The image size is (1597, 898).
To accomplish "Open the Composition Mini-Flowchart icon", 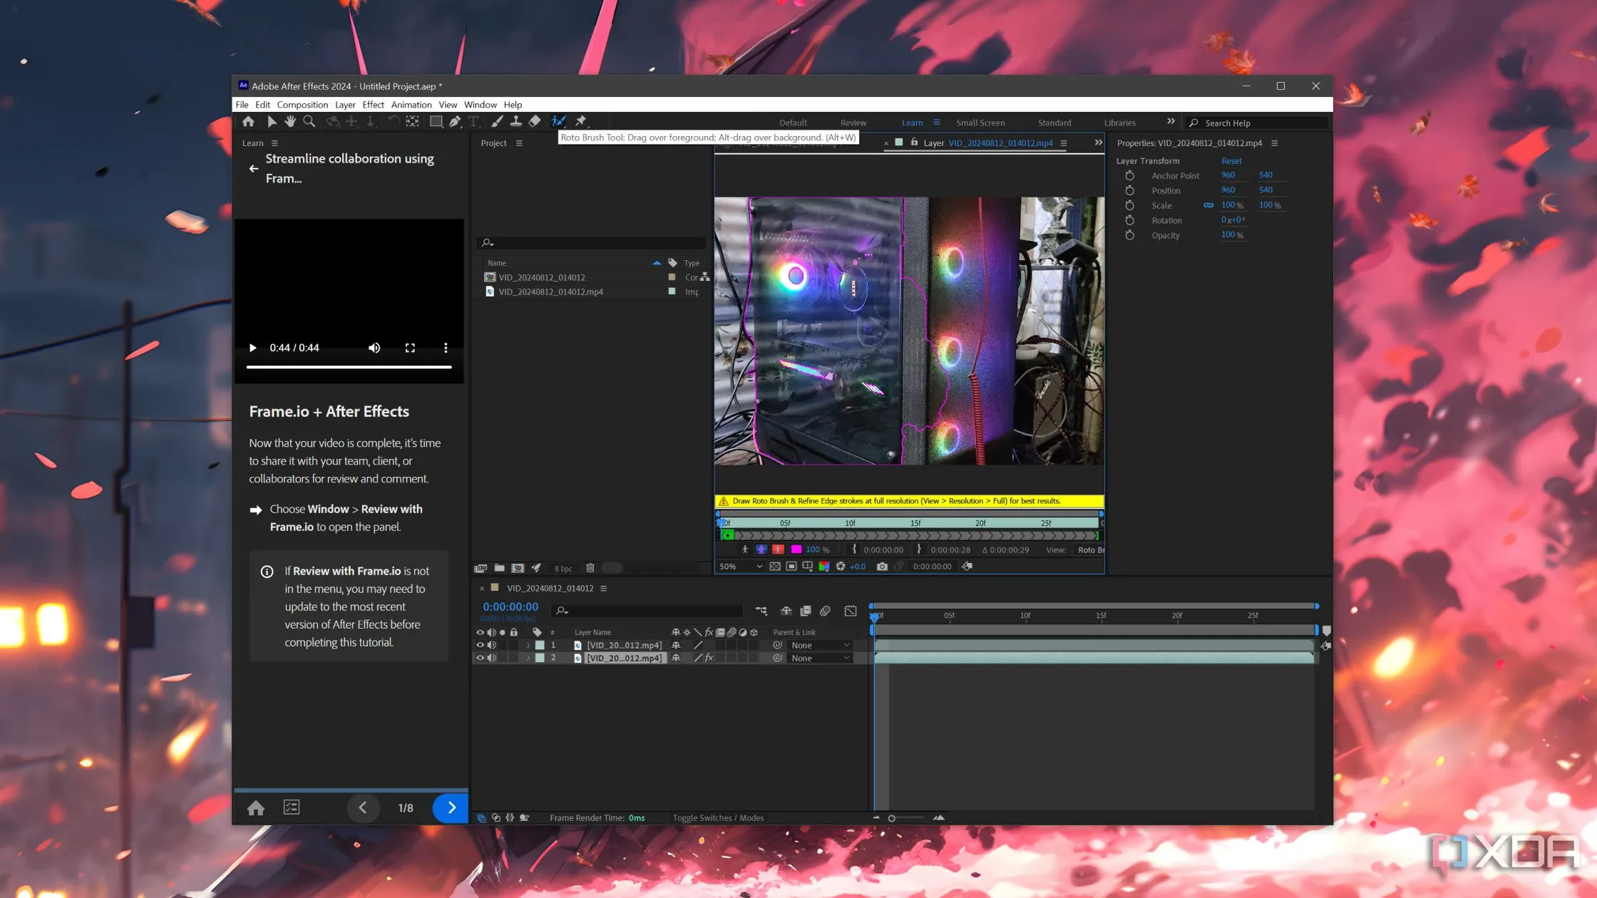I will click(761, 611).
